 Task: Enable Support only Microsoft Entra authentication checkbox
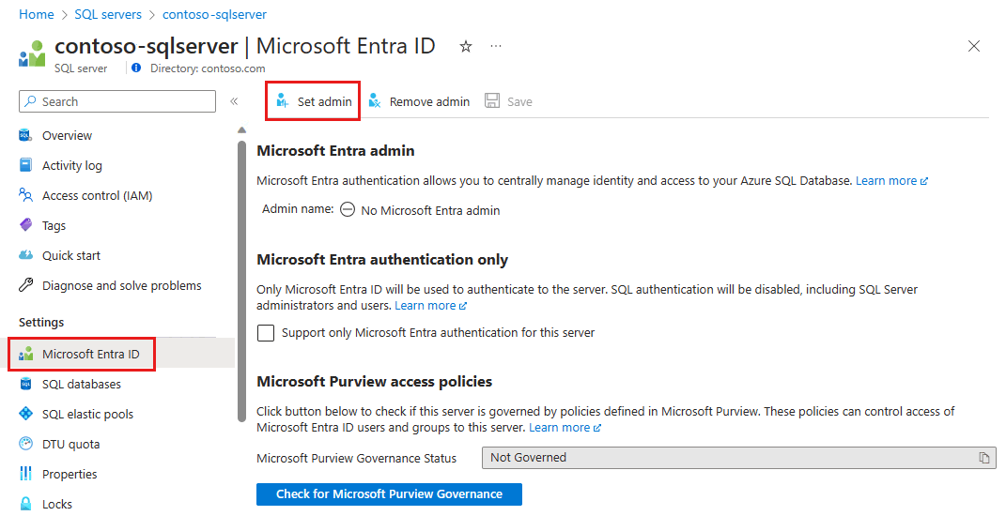266,333
